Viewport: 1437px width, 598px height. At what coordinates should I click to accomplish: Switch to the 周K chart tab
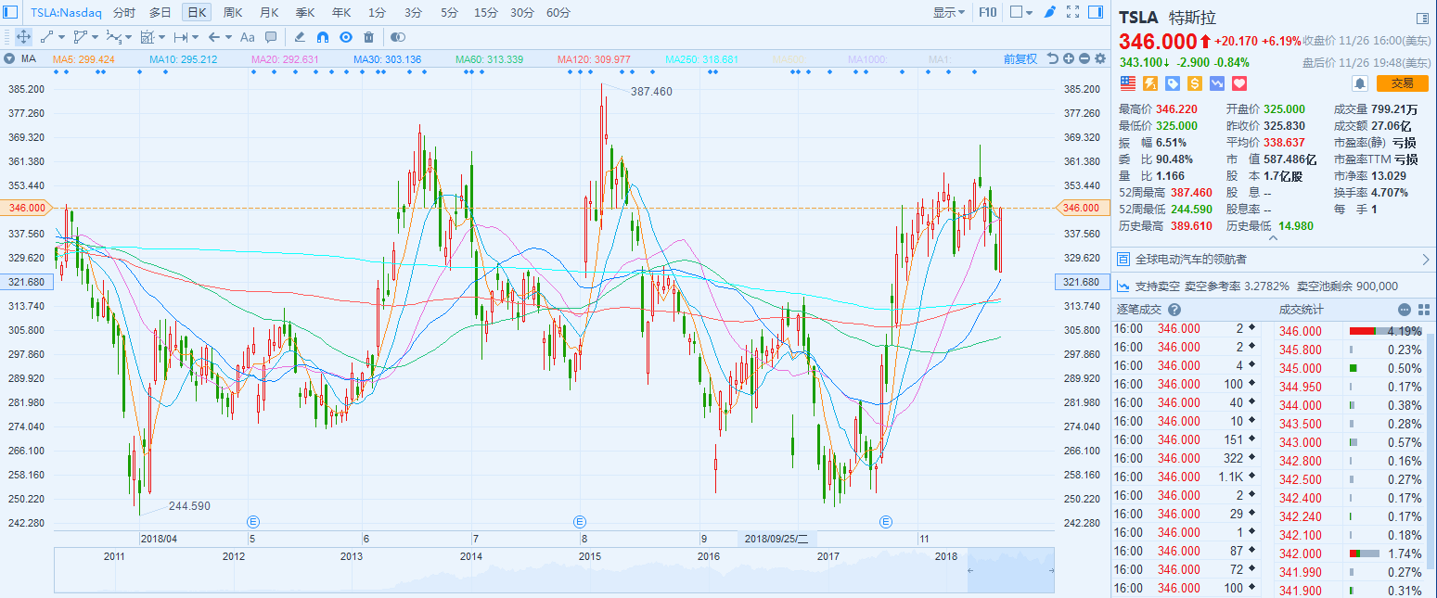coord(233,13)
